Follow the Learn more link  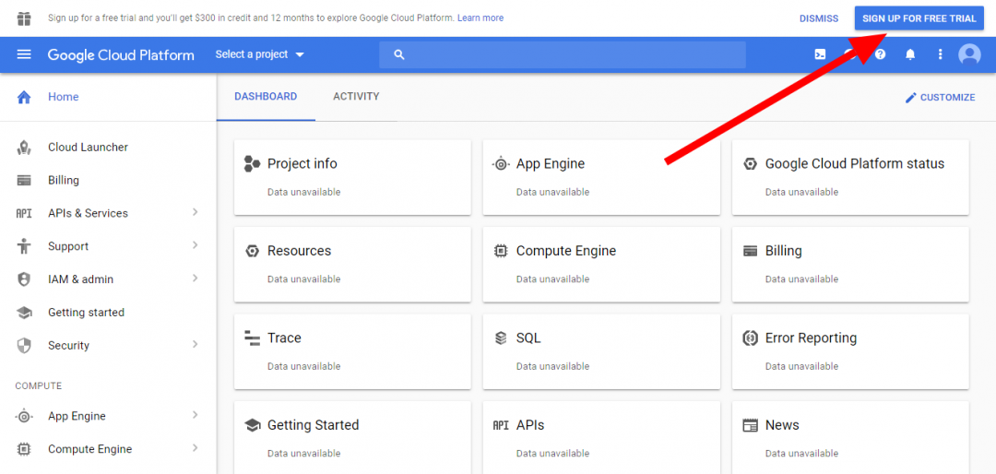[x=480, y=18]
